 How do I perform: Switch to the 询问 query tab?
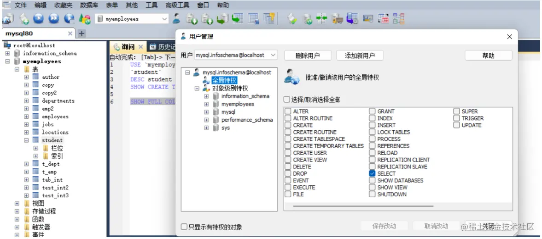[128, 46]
